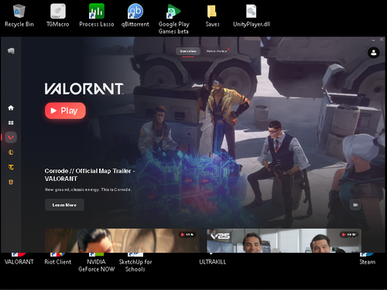387x290 pixels.
Task: Select the Google Play Games beta shortcut
Action: click(x=174, y=19)
